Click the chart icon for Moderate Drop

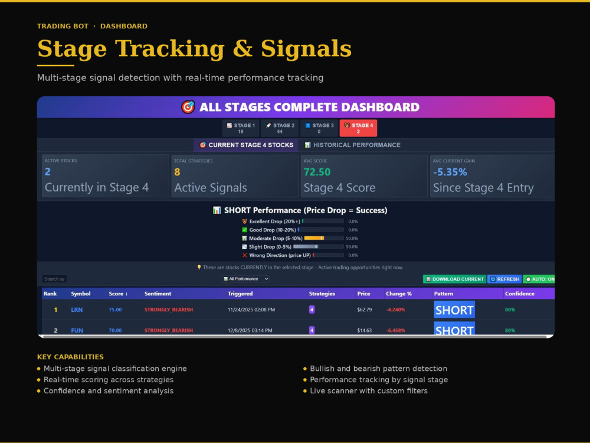245,239
